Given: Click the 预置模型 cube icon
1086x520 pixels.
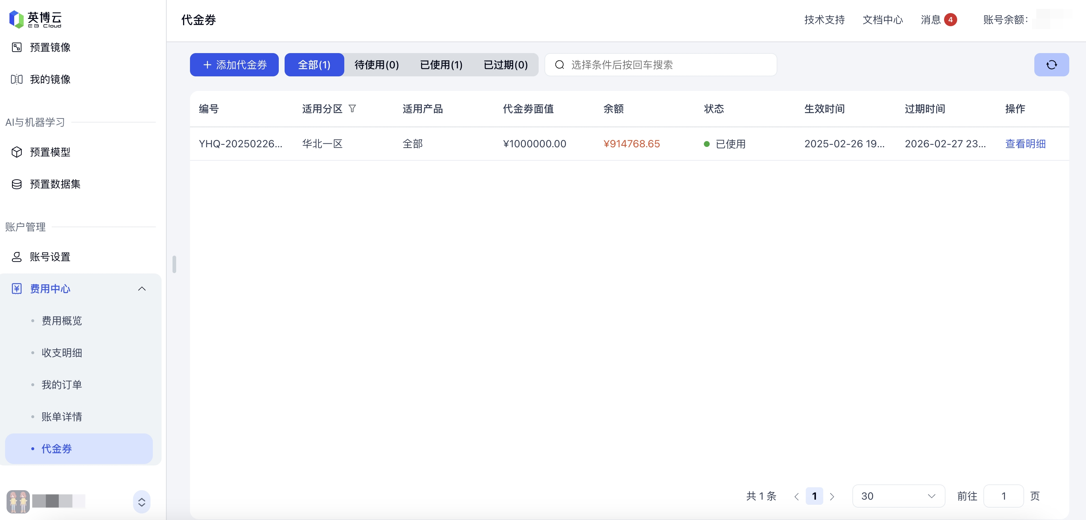Looking at the screenshot, I should 16,152.
